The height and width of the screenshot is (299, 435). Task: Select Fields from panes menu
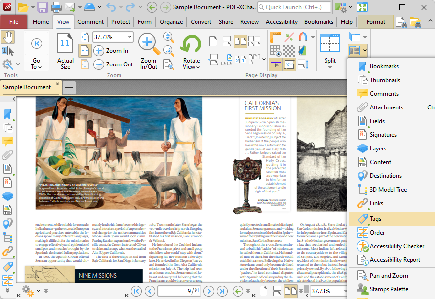tap(377, 121)
